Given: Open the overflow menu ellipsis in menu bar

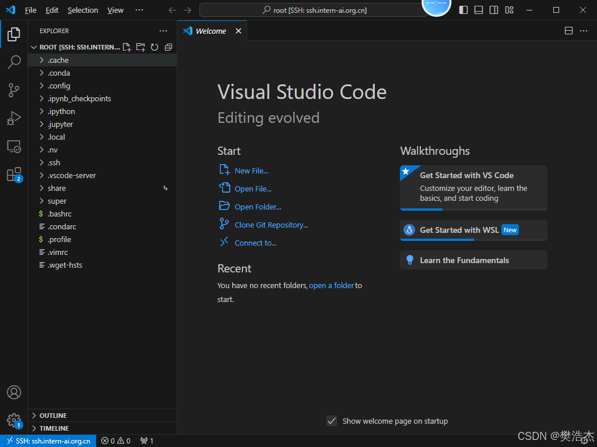Looking at the screenshot, I should (139, 10).
